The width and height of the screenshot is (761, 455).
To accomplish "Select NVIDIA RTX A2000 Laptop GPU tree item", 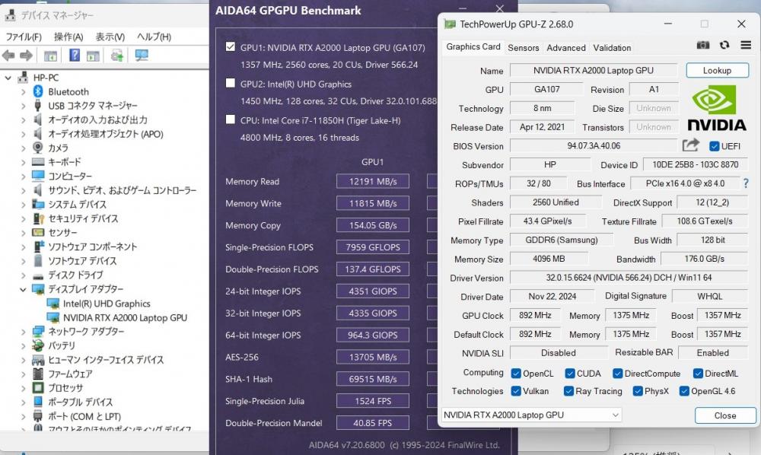I will (x=125, y=317).
